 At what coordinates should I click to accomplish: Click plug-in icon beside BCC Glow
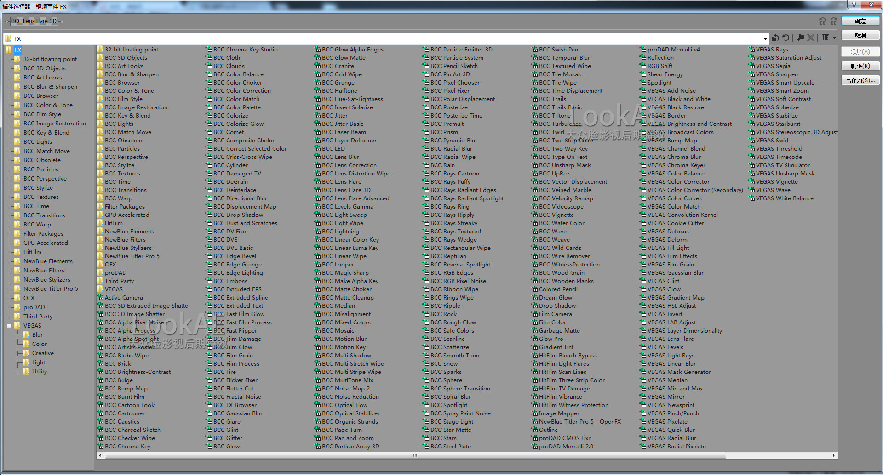(x=209, y=447)
